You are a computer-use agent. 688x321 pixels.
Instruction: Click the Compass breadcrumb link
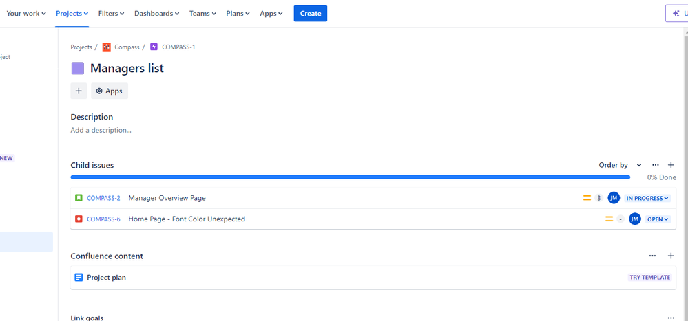[x=127, y=47]
